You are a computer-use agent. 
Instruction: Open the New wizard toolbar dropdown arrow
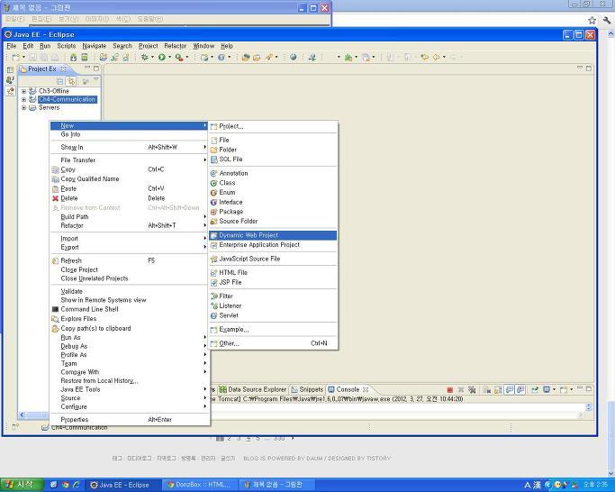click(x=24, y=58)
